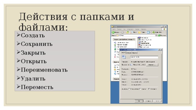Open the Файл menu in Explorer
196x110 pixels.
pos(114,29)
